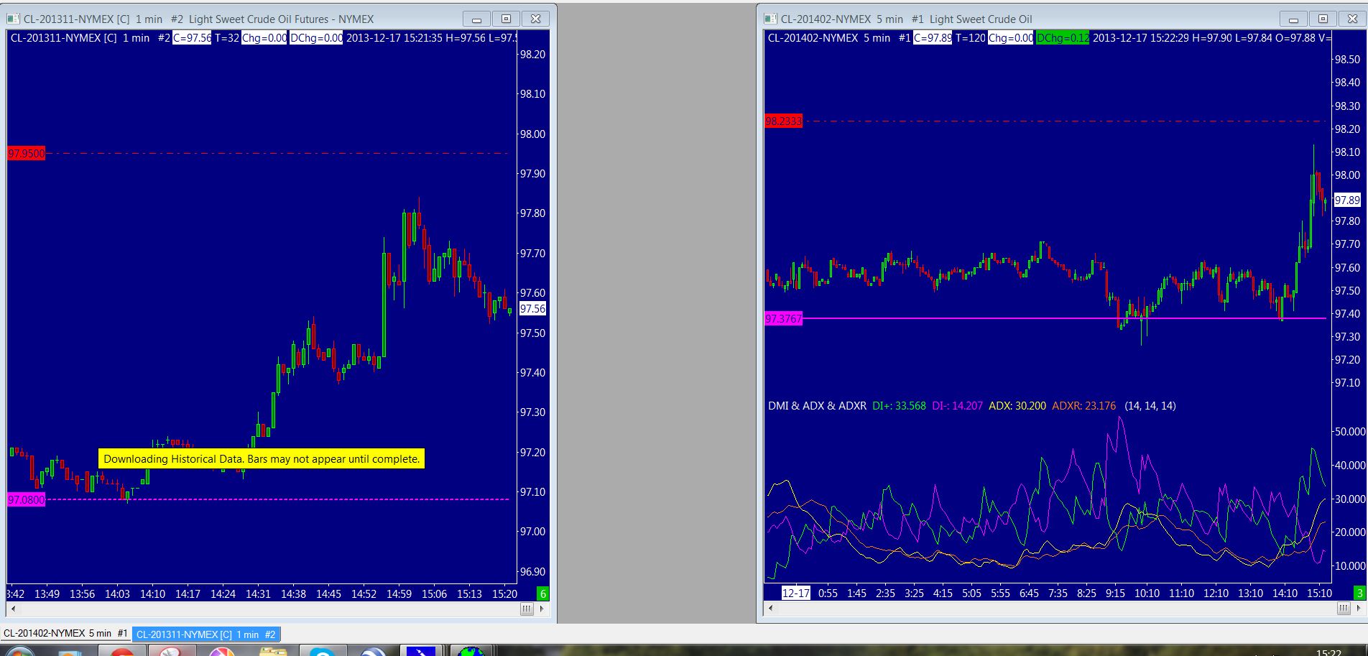Screen dimensions: 1368x656
Task: Select the magenta 97.0800 price line label
Action: [x=27, y=499]
